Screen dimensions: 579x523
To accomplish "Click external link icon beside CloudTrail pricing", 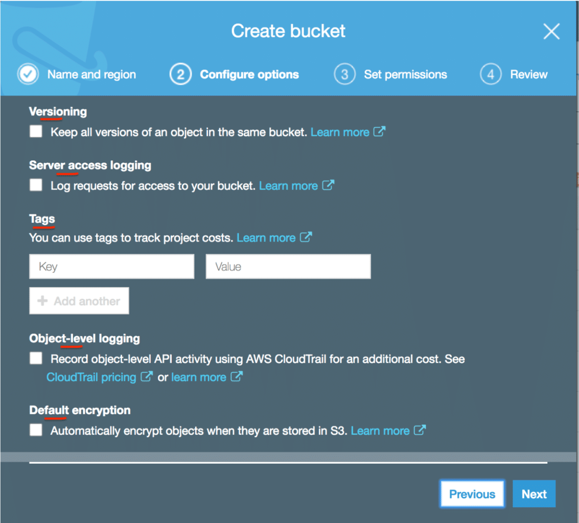I will point(147,377).
